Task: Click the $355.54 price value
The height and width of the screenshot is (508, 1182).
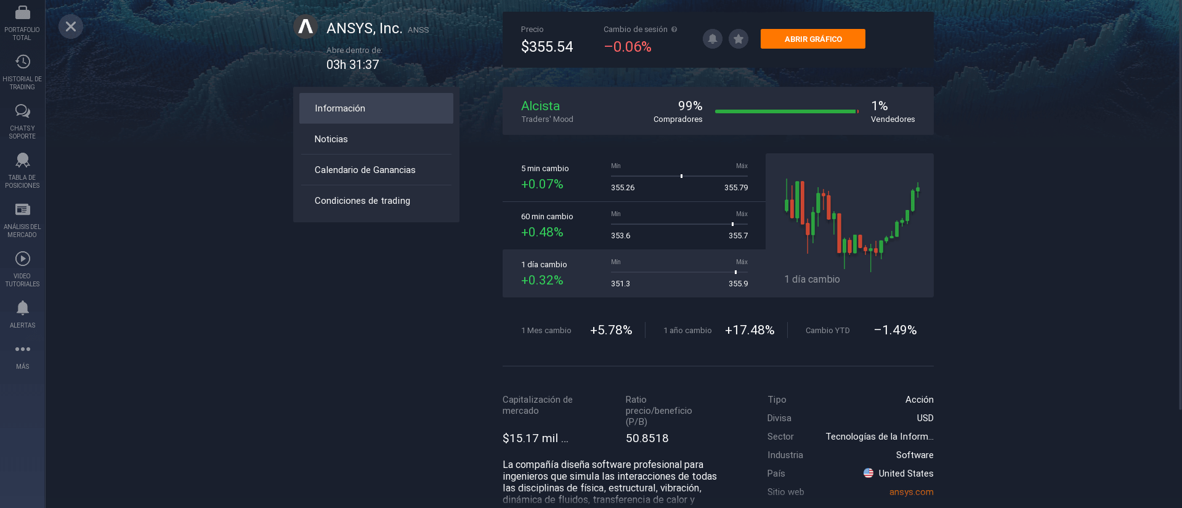Action: click(x=547, y=47)
